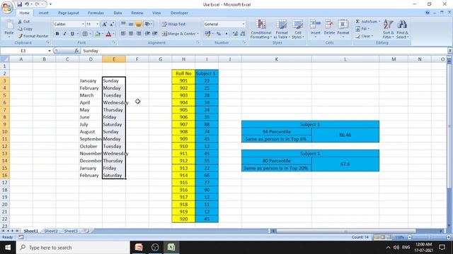Viewport: 453px width, 254px height.
Task: Open Conditional Formatting menu
Action: pyautogui.click(x=261, y=29)
